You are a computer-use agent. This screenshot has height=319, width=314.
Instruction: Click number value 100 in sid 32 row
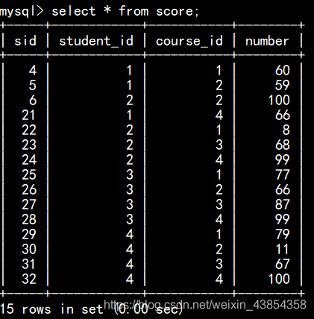pyautogui.click(x=279, y=279)
